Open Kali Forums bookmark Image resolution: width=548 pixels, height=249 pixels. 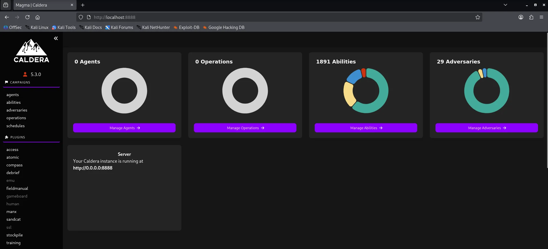(x=119, y=27)
